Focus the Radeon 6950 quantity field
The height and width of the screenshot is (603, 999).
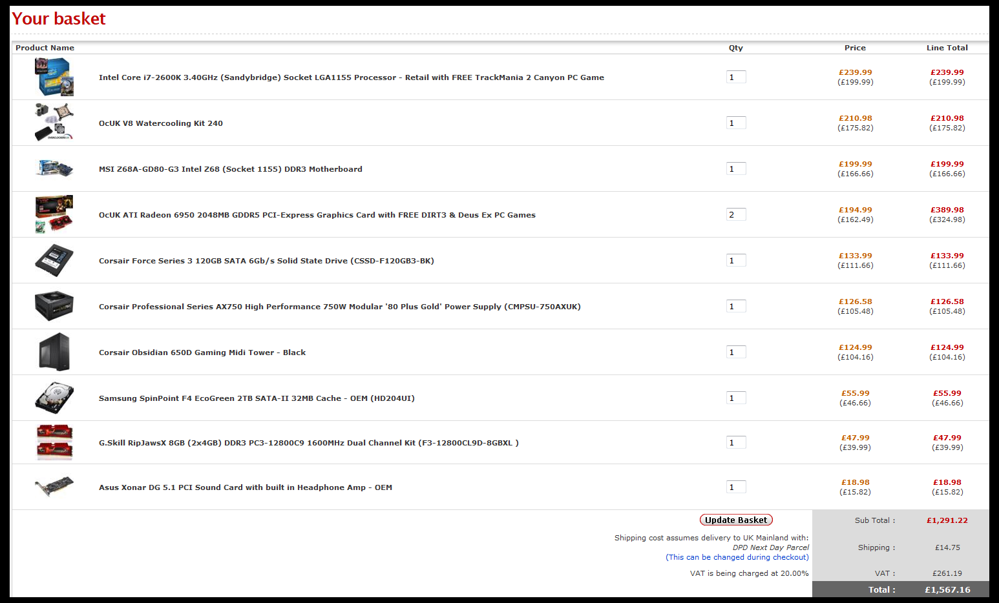point(736,214)
